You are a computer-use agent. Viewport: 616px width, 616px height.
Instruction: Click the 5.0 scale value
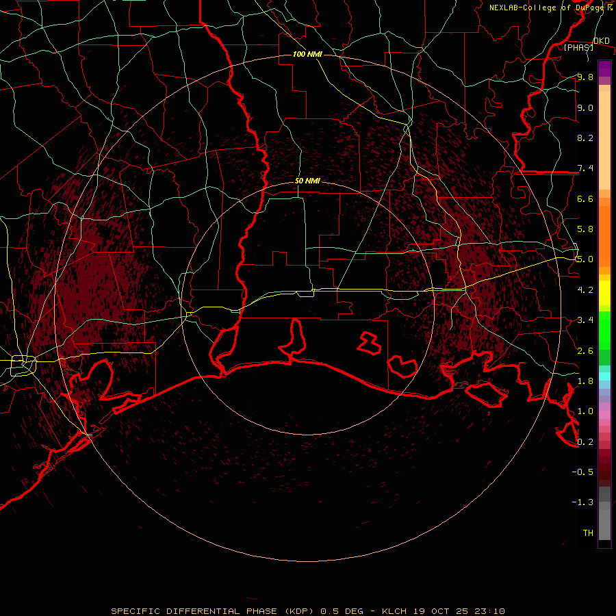click(585, 259)
